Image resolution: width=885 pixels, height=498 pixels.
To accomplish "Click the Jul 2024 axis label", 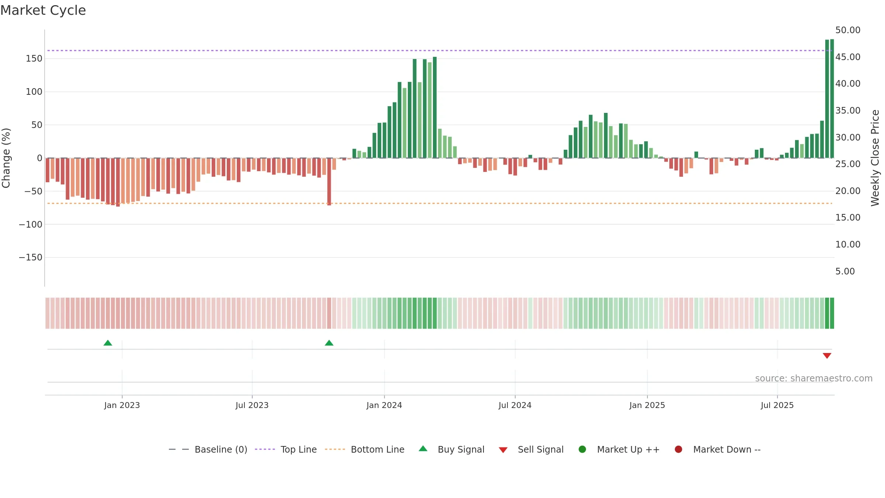I will [x=515, y=405].
